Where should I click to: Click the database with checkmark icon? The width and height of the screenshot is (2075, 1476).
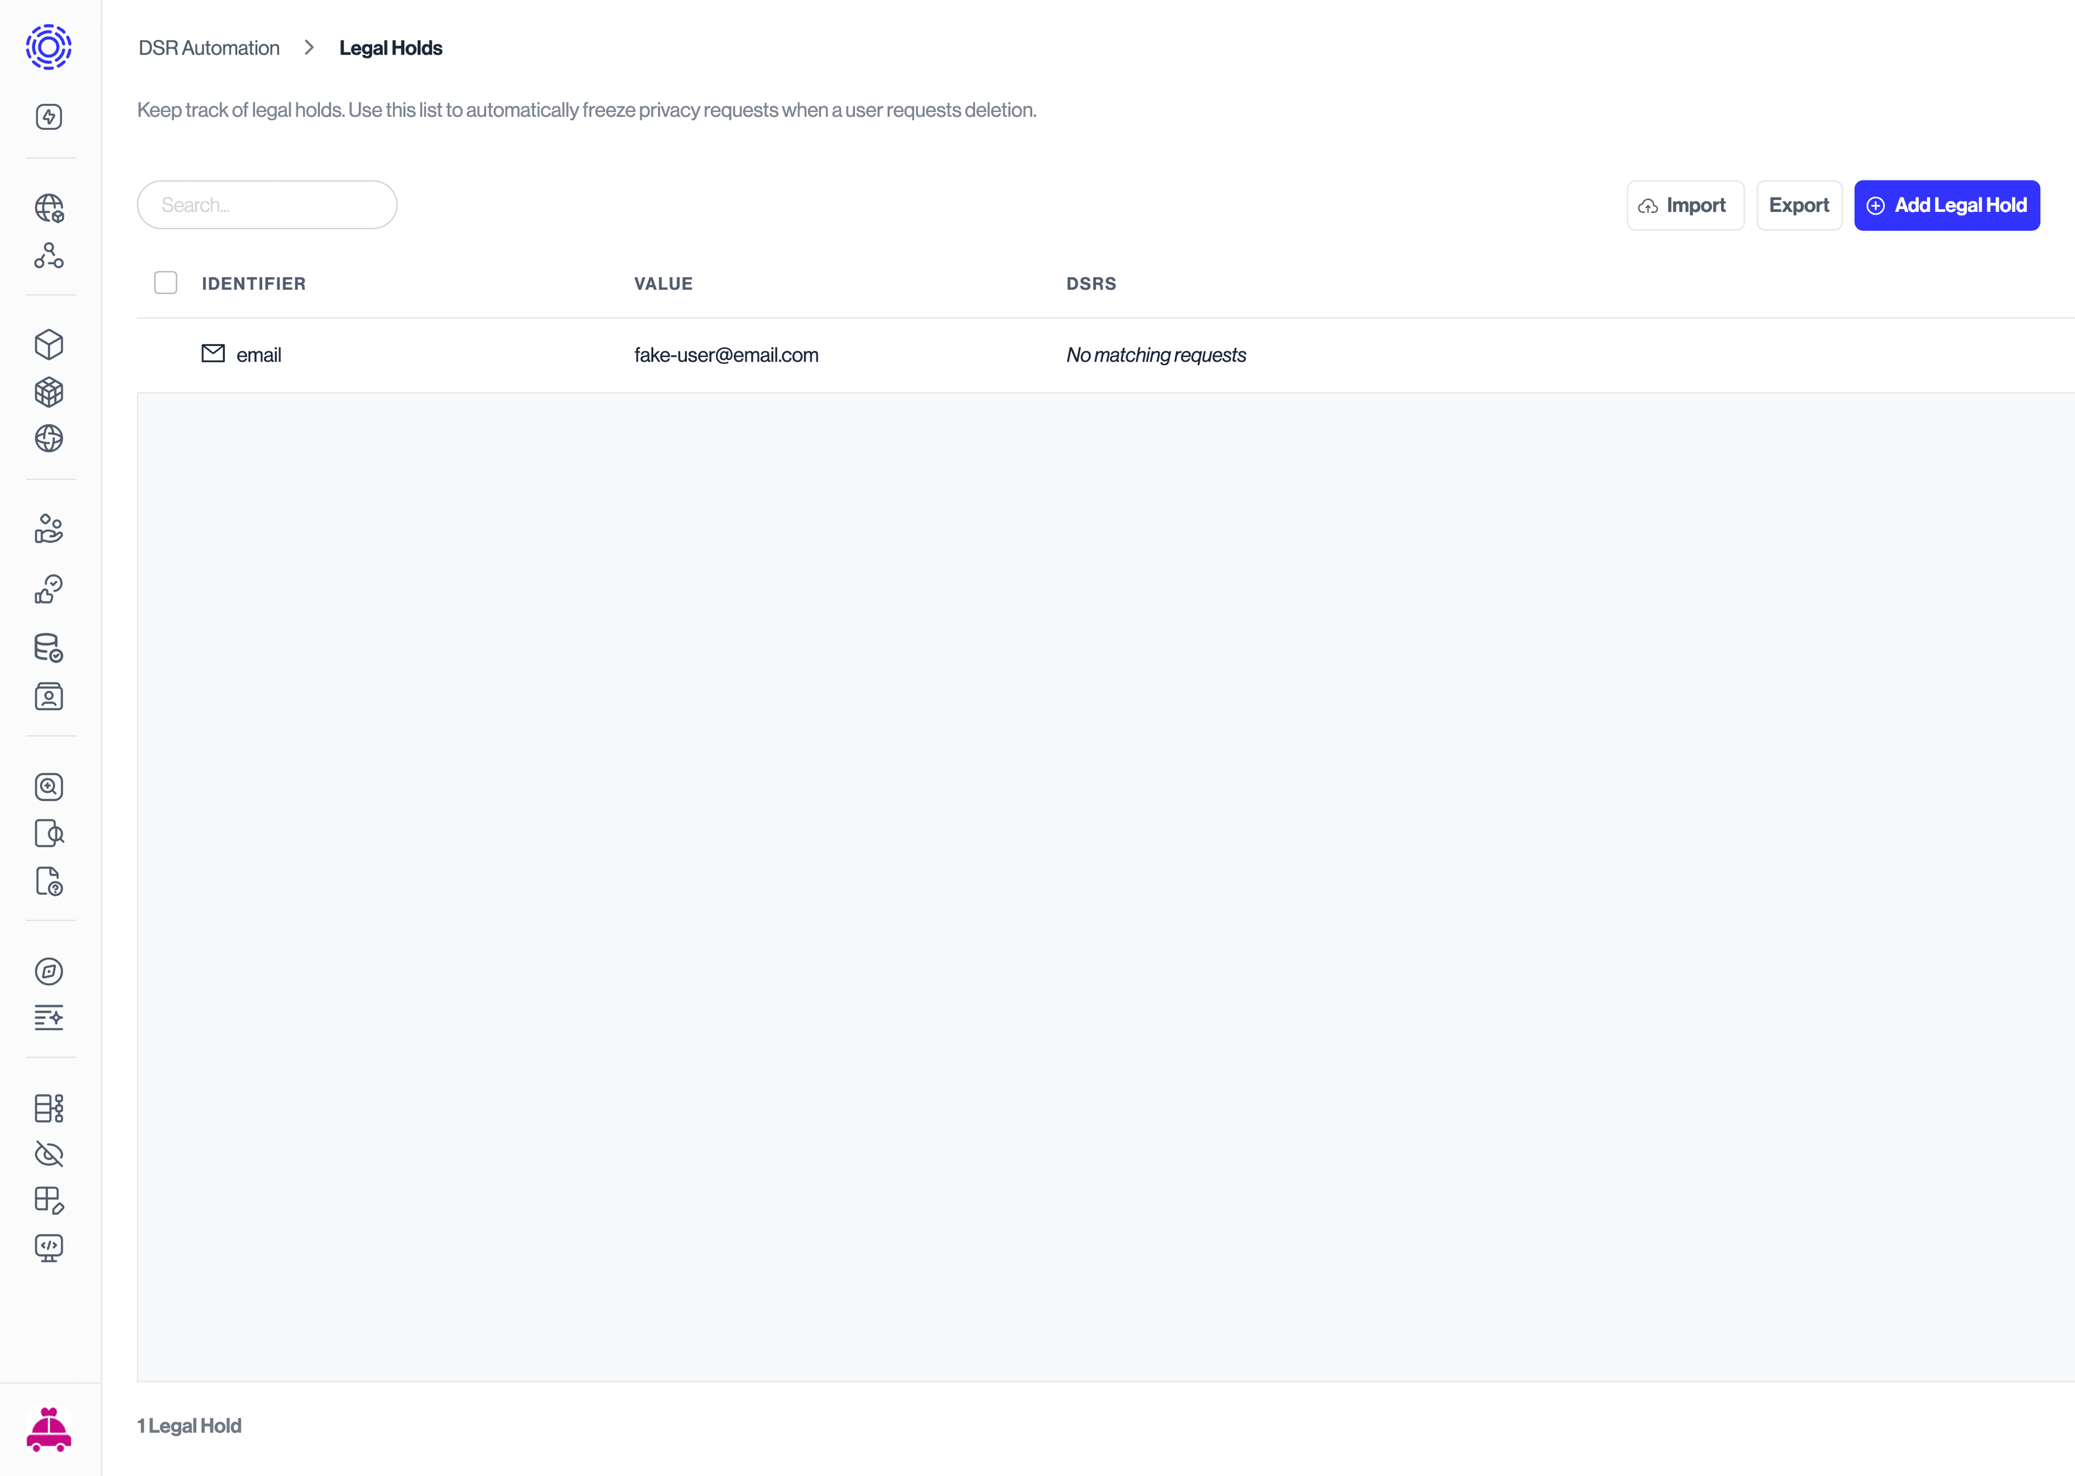pyautogui.click(x=49, y=648)
